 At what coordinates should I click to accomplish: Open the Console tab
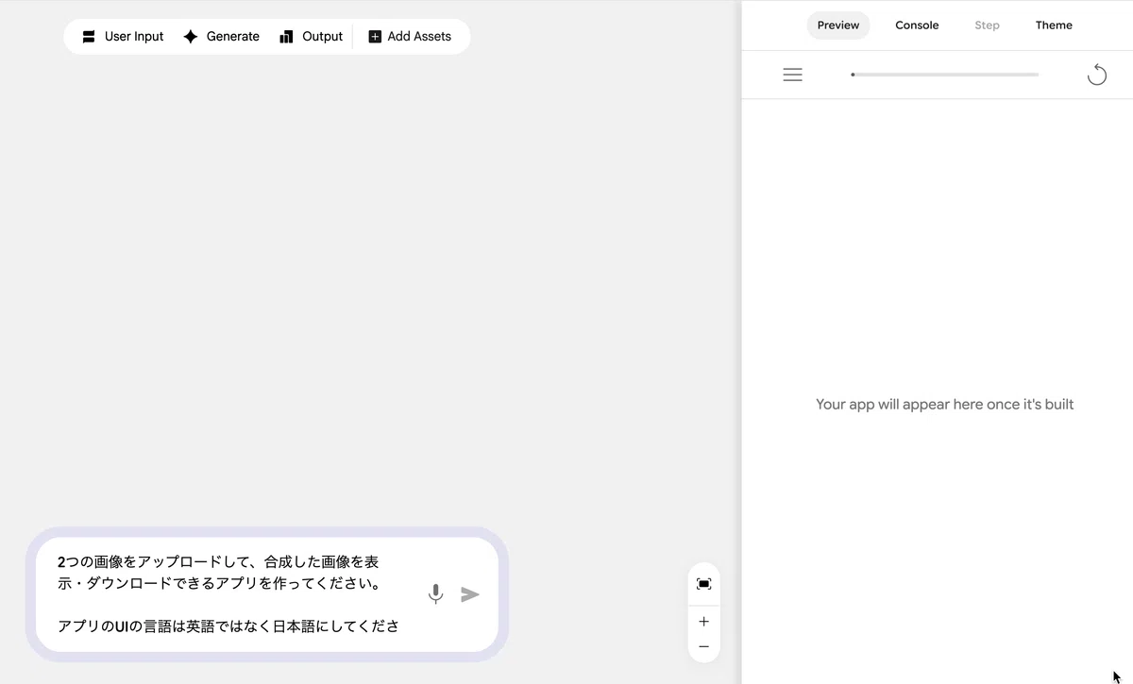[917, 25]
